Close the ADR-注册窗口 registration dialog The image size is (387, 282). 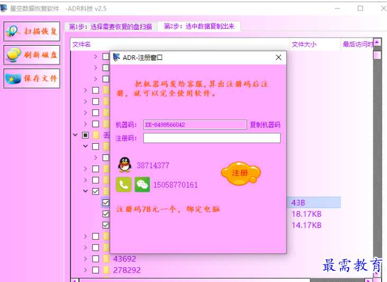[x=278, y=57]
